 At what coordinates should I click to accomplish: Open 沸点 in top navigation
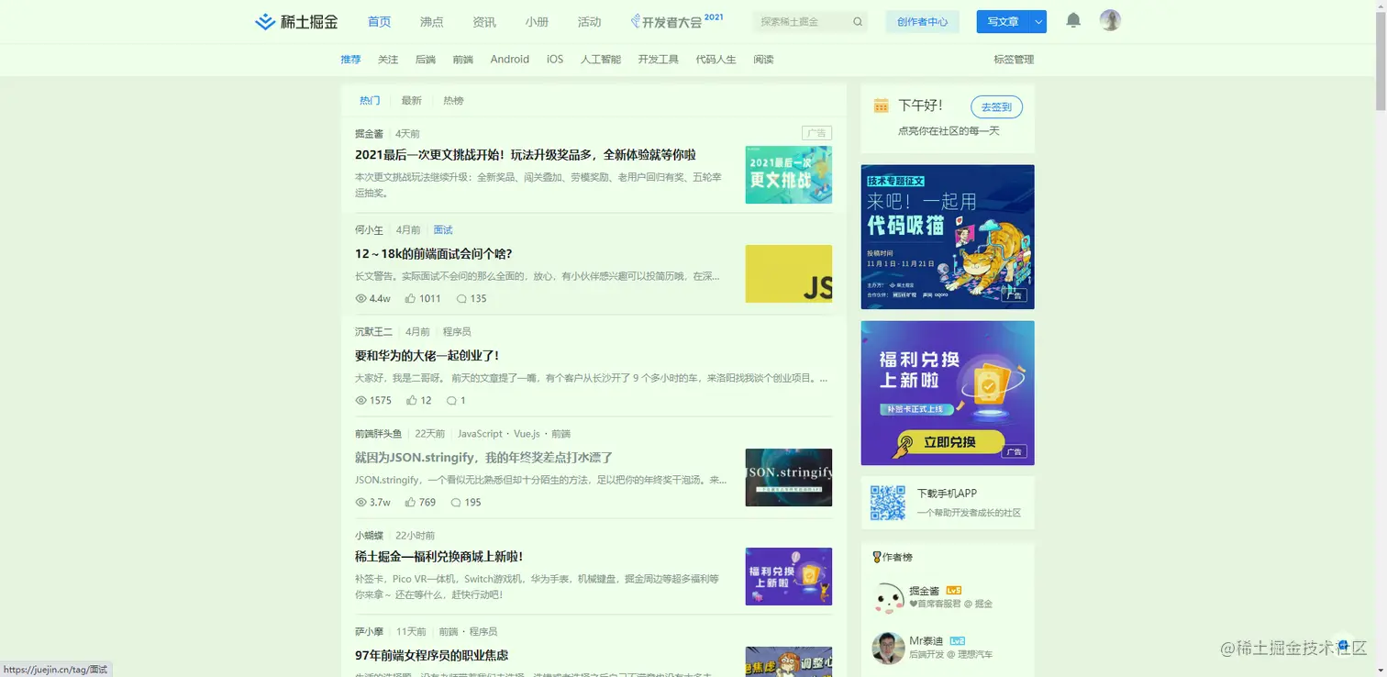[431, 22]
